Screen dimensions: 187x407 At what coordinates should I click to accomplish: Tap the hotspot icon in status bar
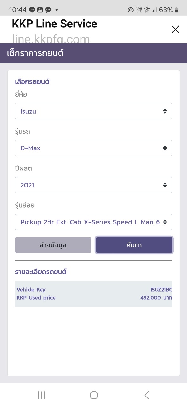(x=131, y=10)
